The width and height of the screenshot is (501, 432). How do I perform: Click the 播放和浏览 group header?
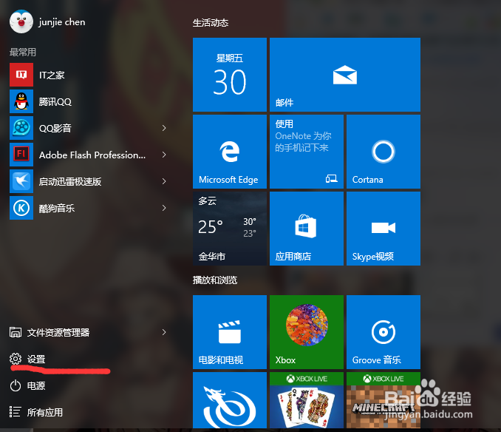click(215, 280)
